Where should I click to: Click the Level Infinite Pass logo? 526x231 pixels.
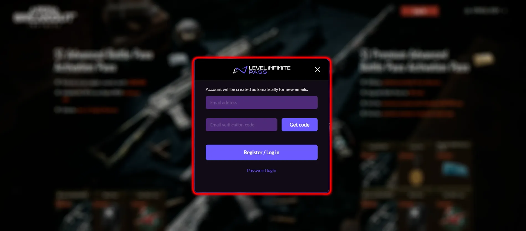coord(262,70)
